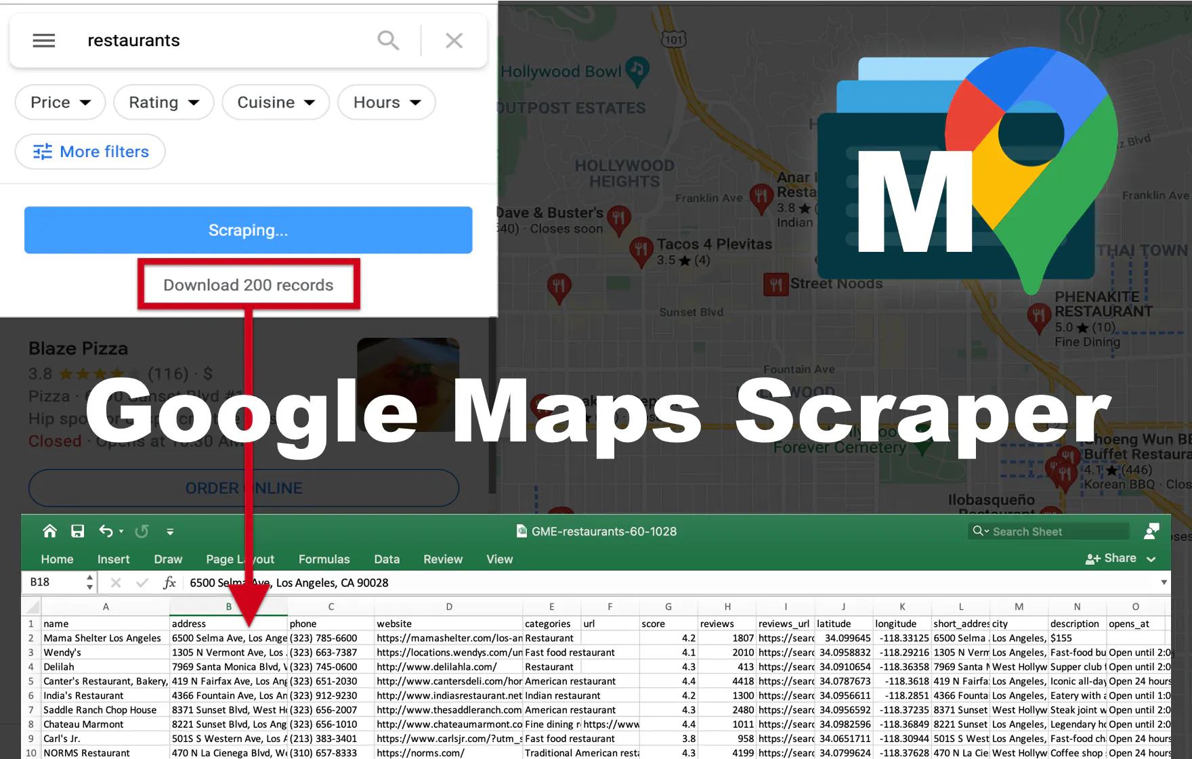
Task: Switch to the Review ribbon tab
Action: [x=443, y=559]
